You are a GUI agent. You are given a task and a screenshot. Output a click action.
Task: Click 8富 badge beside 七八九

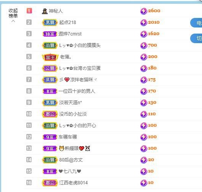pyautogui.click(x=50, y=171)
